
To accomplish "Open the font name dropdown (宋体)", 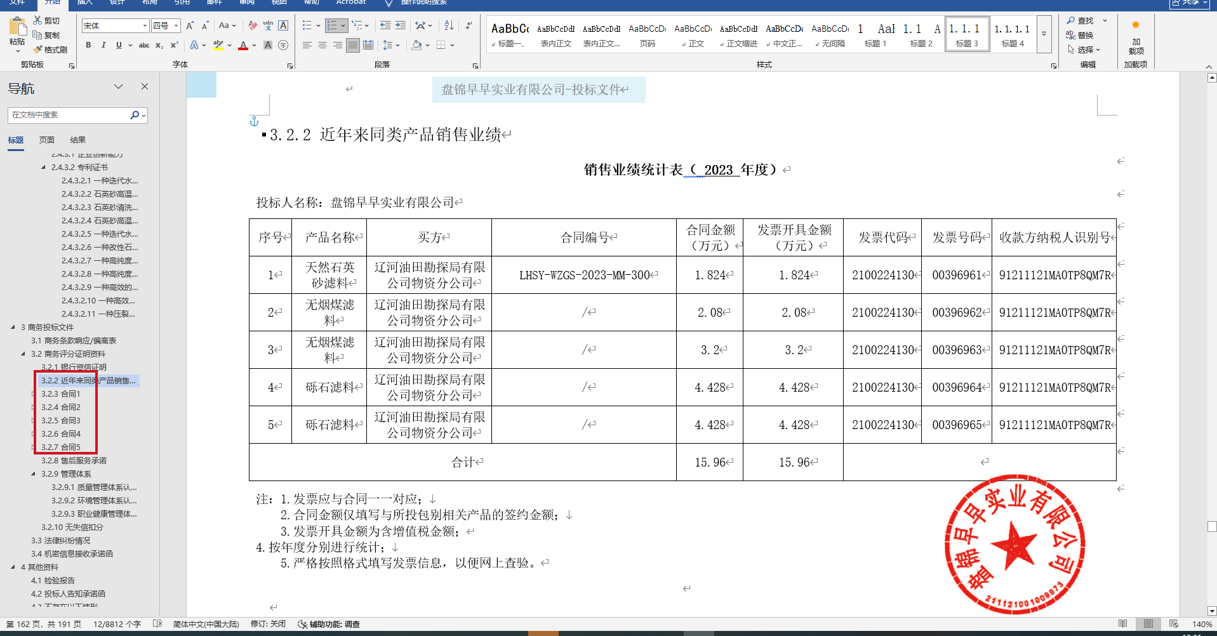I will [x=145, y=25].
